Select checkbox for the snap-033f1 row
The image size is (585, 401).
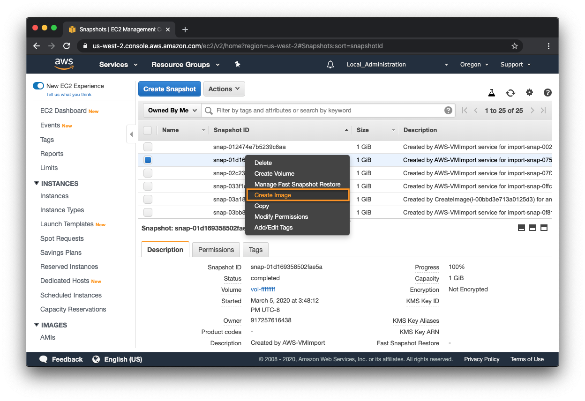click(x=148, y=186)
